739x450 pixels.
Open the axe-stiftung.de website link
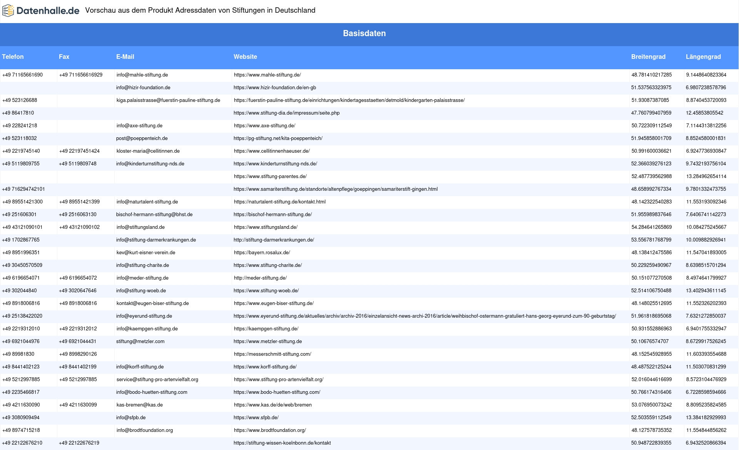264,126
